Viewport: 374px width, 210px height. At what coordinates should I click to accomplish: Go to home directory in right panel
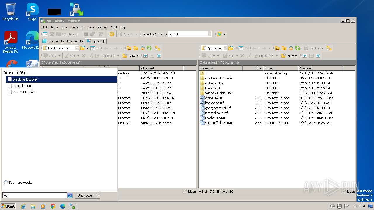click(x=291, y=48)
